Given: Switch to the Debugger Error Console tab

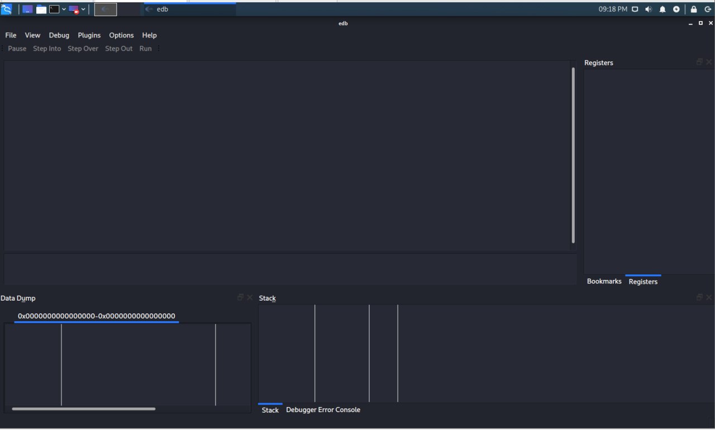Looking at the screenshot, I should point(323,409).
